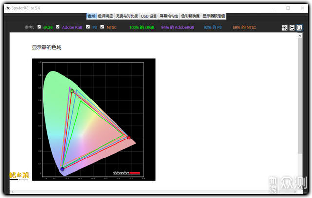Click the 显示器的色域 heading
Image resolution: width=312 pixels, height=198 pixels.
47,47
